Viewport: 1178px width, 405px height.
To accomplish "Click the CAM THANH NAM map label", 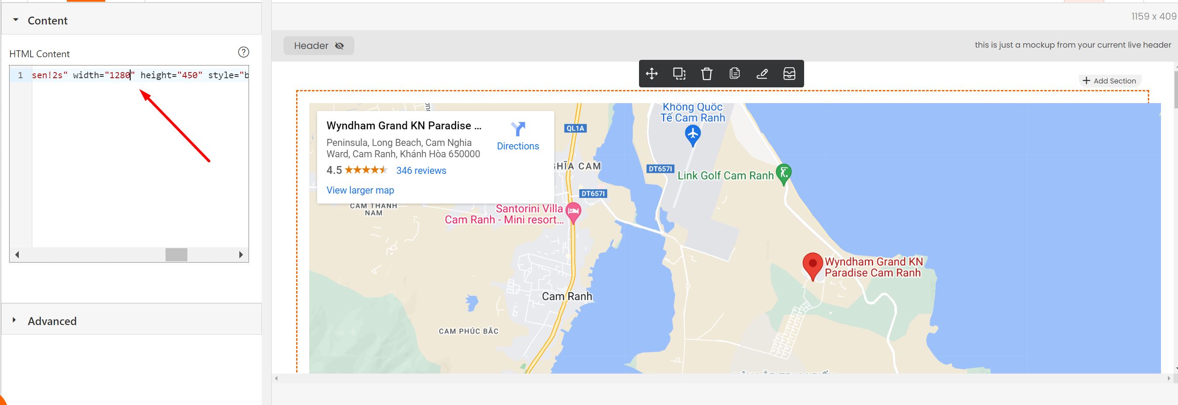I will [373, 209].
